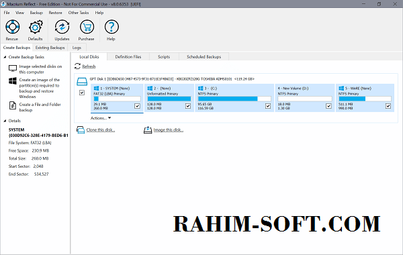Screen dimensions: 403x255
Task: Open the Help menu
Action: [99, 13]
